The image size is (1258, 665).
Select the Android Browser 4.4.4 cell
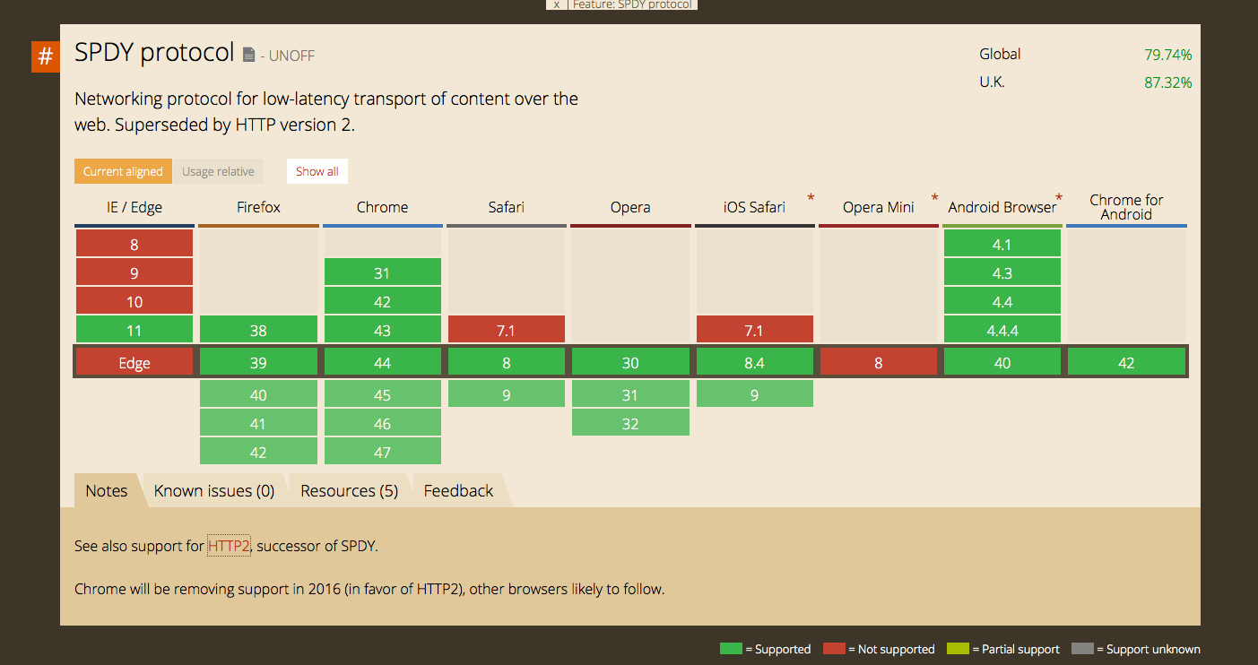click(1002, 330)
